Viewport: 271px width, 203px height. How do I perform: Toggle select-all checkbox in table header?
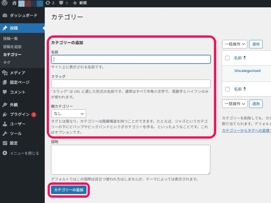[x=227, y=58]
